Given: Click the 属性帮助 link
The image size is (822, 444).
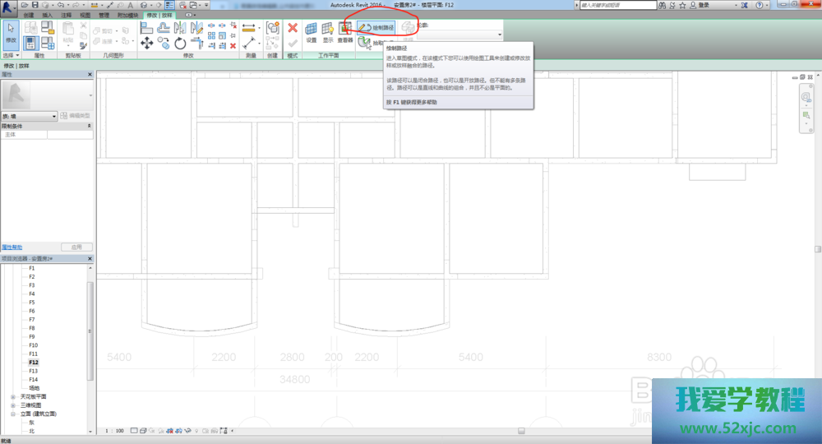Looking at the screenshot, I should [x=12, y=247].
